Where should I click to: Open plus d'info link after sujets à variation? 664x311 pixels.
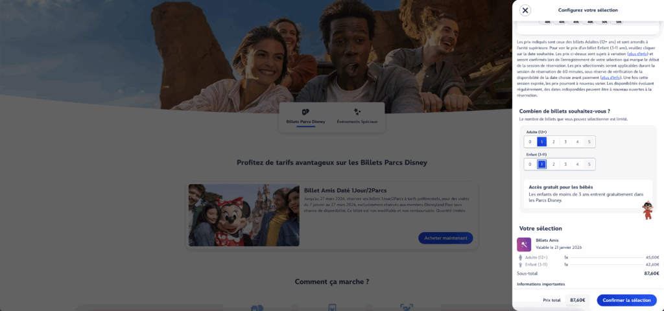click(x=638, y=54)
